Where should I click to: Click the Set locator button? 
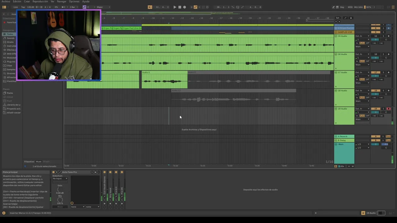click(x=338, y=18)
